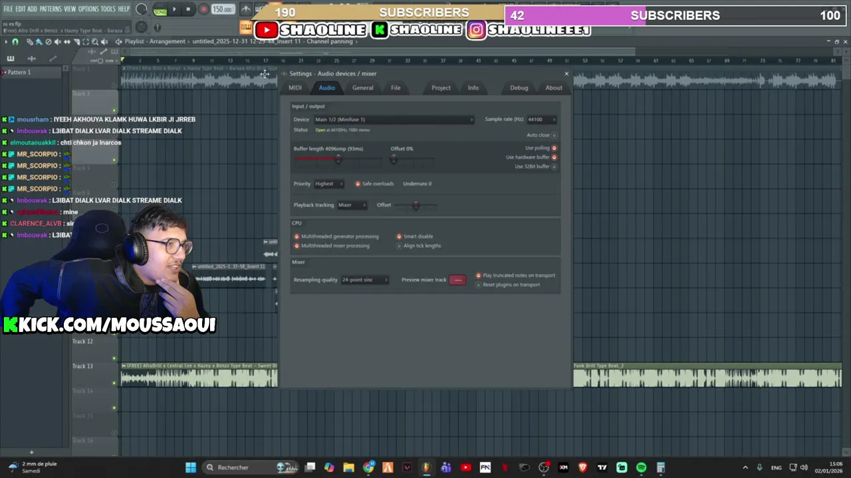Image resolution: width=851 pixels, height=478 pixels.
Task: Select the Funk Drill Type Beat_2 audio clip
Action: click(707, 375)
